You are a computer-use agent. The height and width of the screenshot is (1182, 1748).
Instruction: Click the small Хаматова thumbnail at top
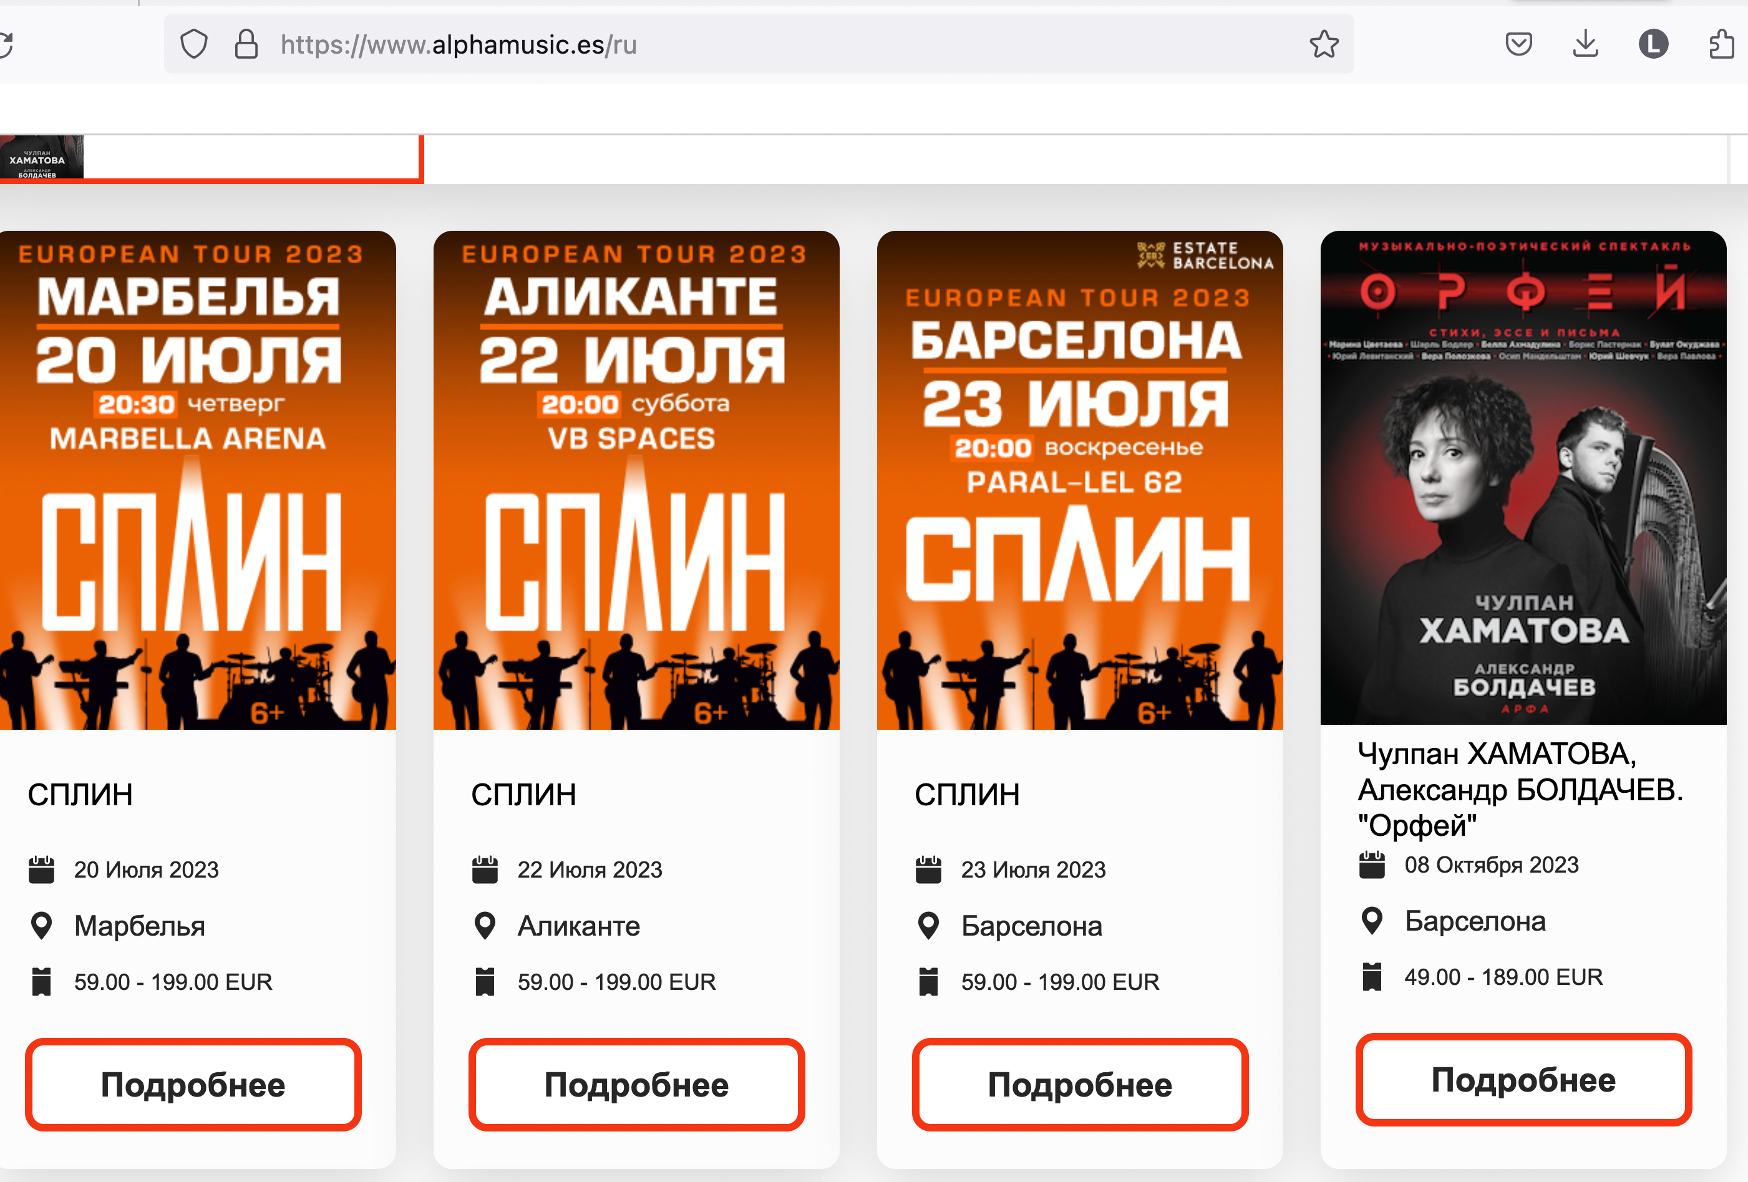(41, 158)
